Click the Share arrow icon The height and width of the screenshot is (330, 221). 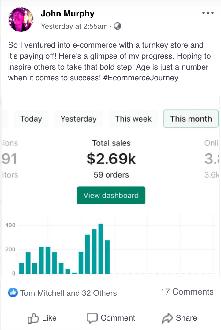coord(167,318)
